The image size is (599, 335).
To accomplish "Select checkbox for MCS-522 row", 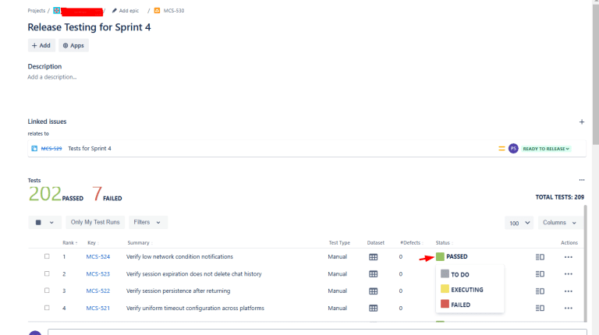I will (x=47, y=291).
